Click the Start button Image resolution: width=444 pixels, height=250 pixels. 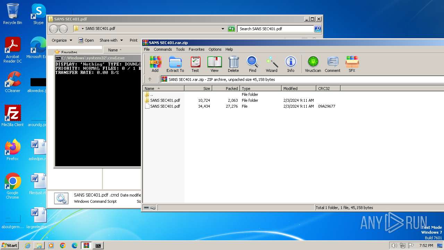pos(10,245)
